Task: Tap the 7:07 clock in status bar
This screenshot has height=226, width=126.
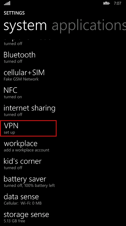Action: [118, 3]
